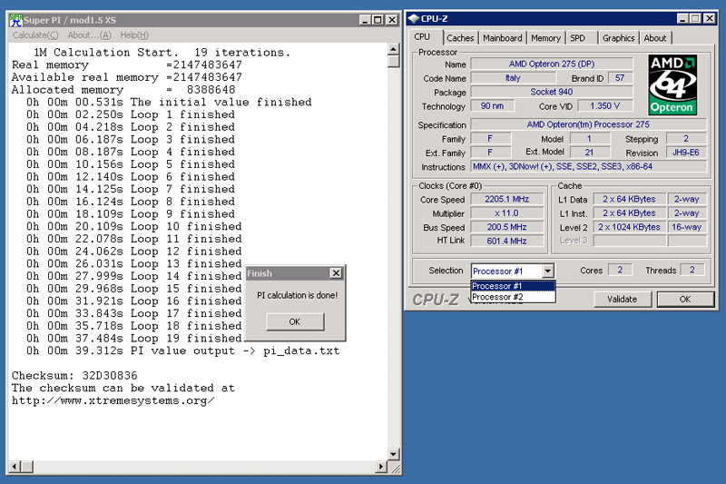Screen dimensions: 726x484
Task: Click the 'Allocated memory = 8388648' line
Action: (123, 90)
